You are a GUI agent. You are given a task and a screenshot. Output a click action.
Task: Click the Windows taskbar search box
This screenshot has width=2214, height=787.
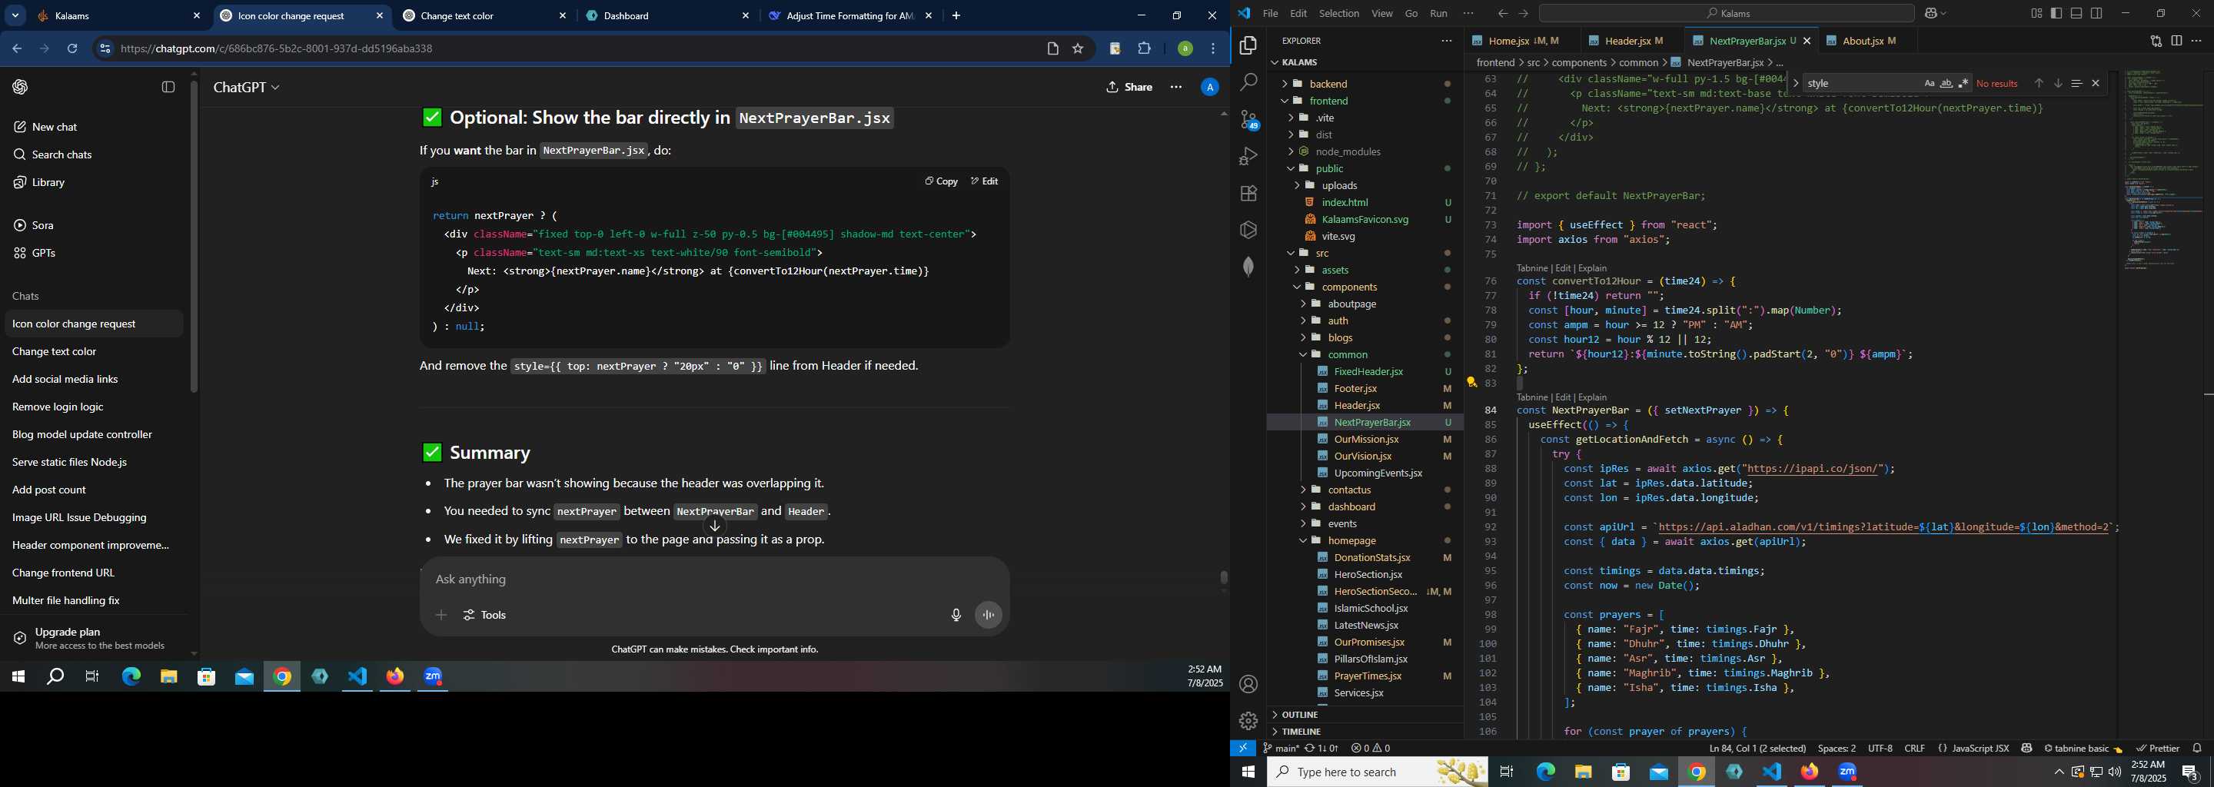coord(1378,772)
